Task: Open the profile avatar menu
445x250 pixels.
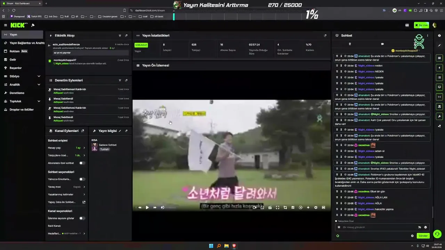Action: pyautogui.click(x=435, y=25)
